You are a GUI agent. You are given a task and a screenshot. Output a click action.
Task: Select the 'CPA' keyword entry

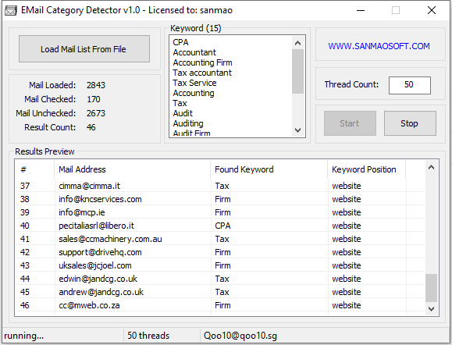click(x=180, y=42)
